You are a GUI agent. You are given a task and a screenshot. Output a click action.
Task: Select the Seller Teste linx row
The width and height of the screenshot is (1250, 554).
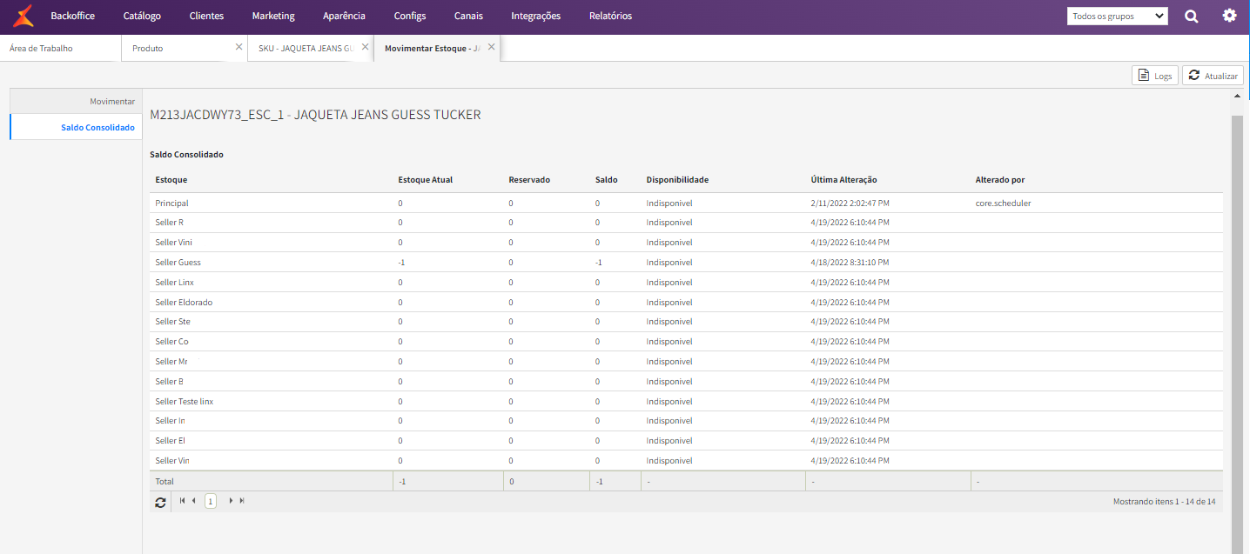point(686,401)
